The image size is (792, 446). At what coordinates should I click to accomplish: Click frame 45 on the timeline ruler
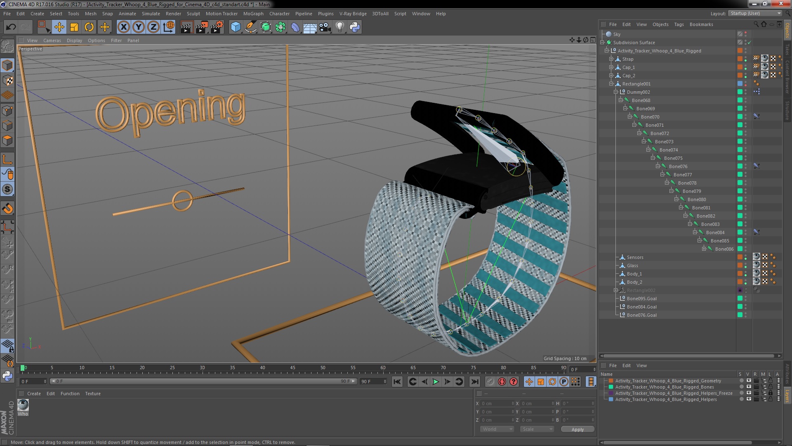[292, 368]
